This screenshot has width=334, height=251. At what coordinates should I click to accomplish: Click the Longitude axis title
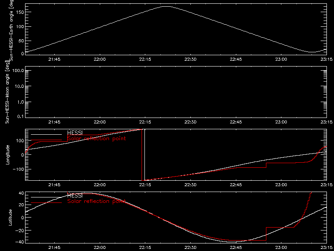(x=8, y=154)
